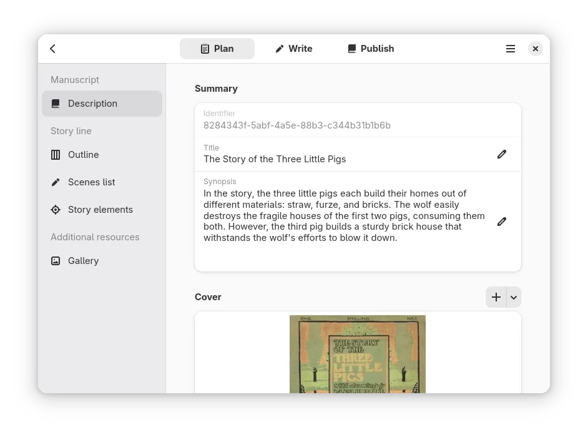Select the Plan tab
The height and width of the screenshot is (435, 588).
(x=217, y=49)
